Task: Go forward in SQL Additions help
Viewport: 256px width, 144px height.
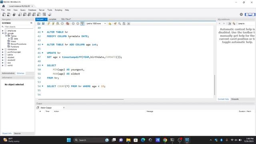Action: tap(224, 24)
